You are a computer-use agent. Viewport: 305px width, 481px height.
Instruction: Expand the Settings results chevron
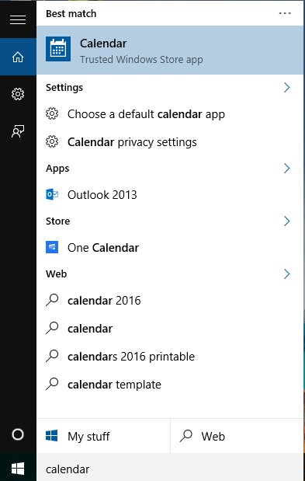[286, 88]
